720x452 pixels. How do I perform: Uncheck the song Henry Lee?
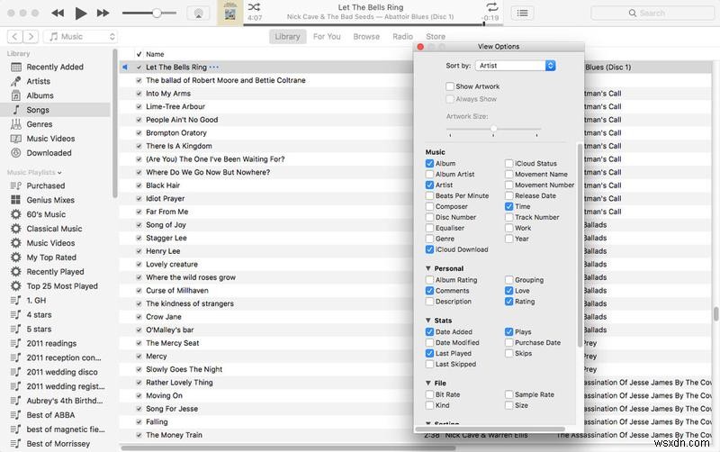click(139, 251)
